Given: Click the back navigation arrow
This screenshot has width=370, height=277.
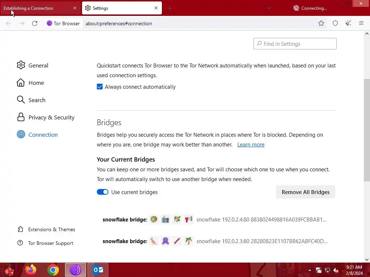Looking at the screenshot, I should tap(9, 23).
